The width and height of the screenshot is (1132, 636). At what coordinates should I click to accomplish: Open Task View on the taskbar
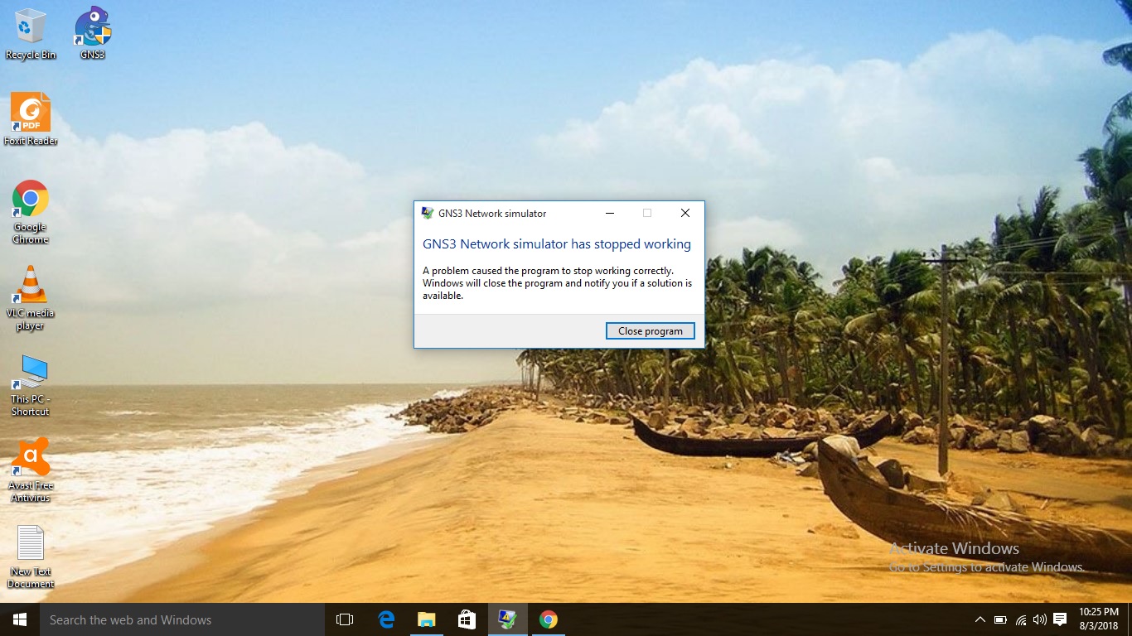coord(345,619)
